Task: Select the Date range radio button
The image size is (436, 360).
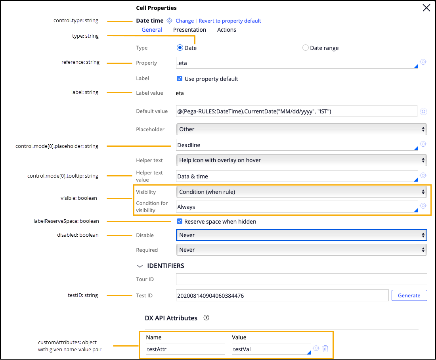Action: coord(305,48)
